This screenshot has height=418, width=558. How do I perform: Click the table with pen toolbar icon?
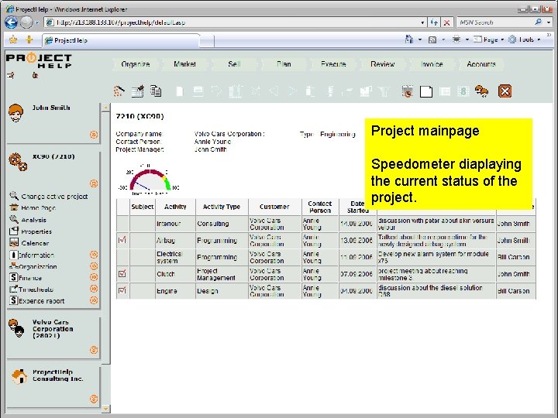(138, 91)
